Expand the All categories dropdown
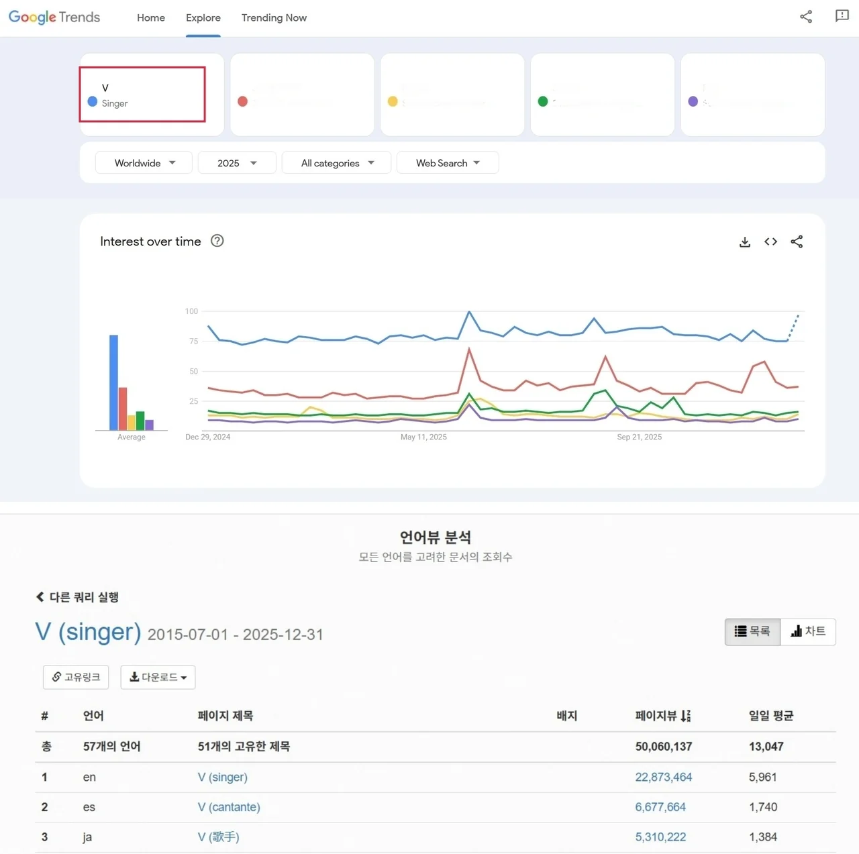Viewport: 859px width, 854px height. pos(337,163)
